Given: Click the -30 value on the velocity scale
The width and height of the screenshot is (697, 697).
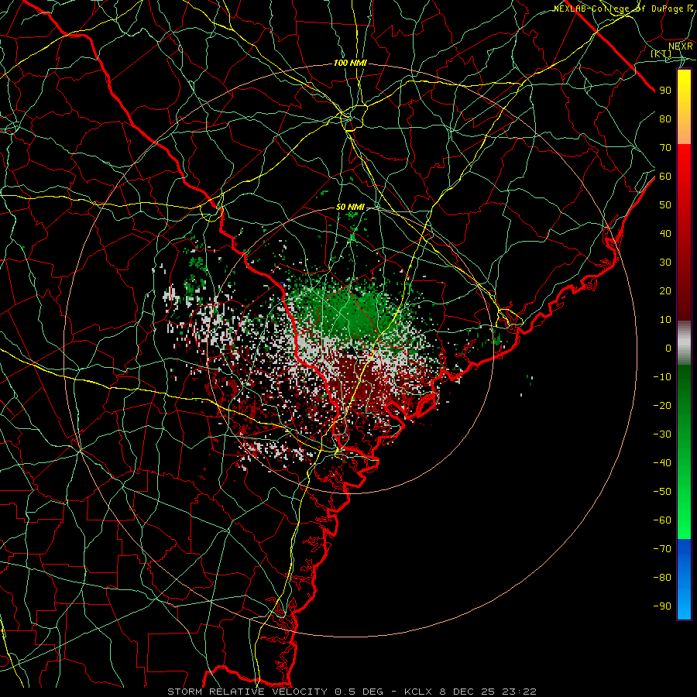Looking at the screenshot, I should pos(662,434).
